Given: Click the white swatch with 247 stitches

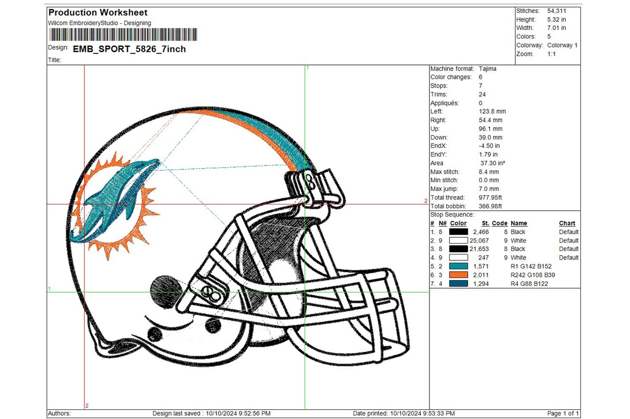Looking at the screenshot, I should tap(458, 258).
